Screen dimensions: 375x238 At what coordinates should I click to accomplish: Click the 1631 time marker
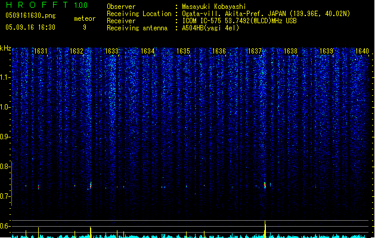41,51
